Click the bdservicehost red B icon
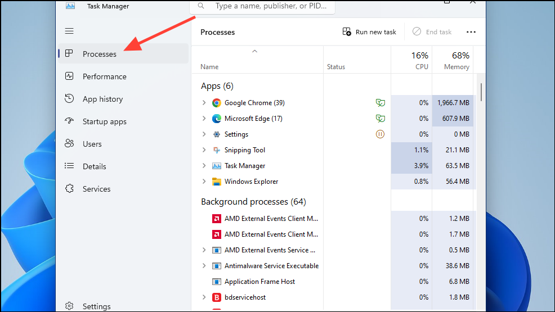Viewport: 555px width, 312px height. point(217,297)
